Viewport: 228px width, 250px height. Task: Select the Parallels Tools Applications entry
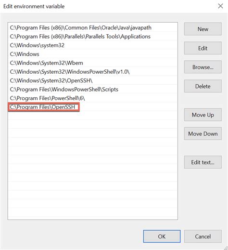coord(93,37)
